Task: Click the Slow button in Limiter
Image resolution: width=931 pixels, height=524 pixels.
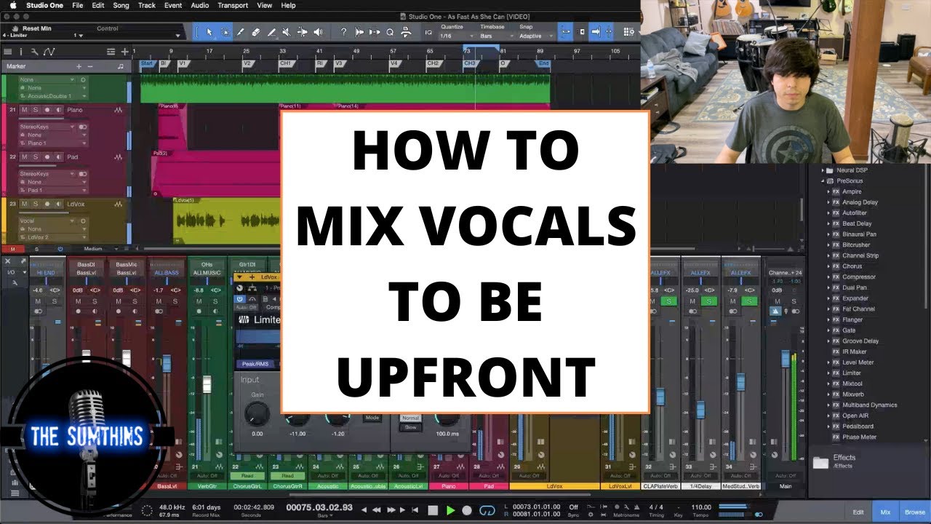Action: point(410,427)
